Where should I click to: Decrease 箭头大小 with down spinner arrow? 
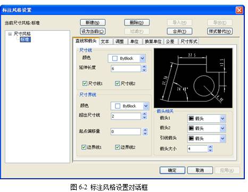[210, 151]
